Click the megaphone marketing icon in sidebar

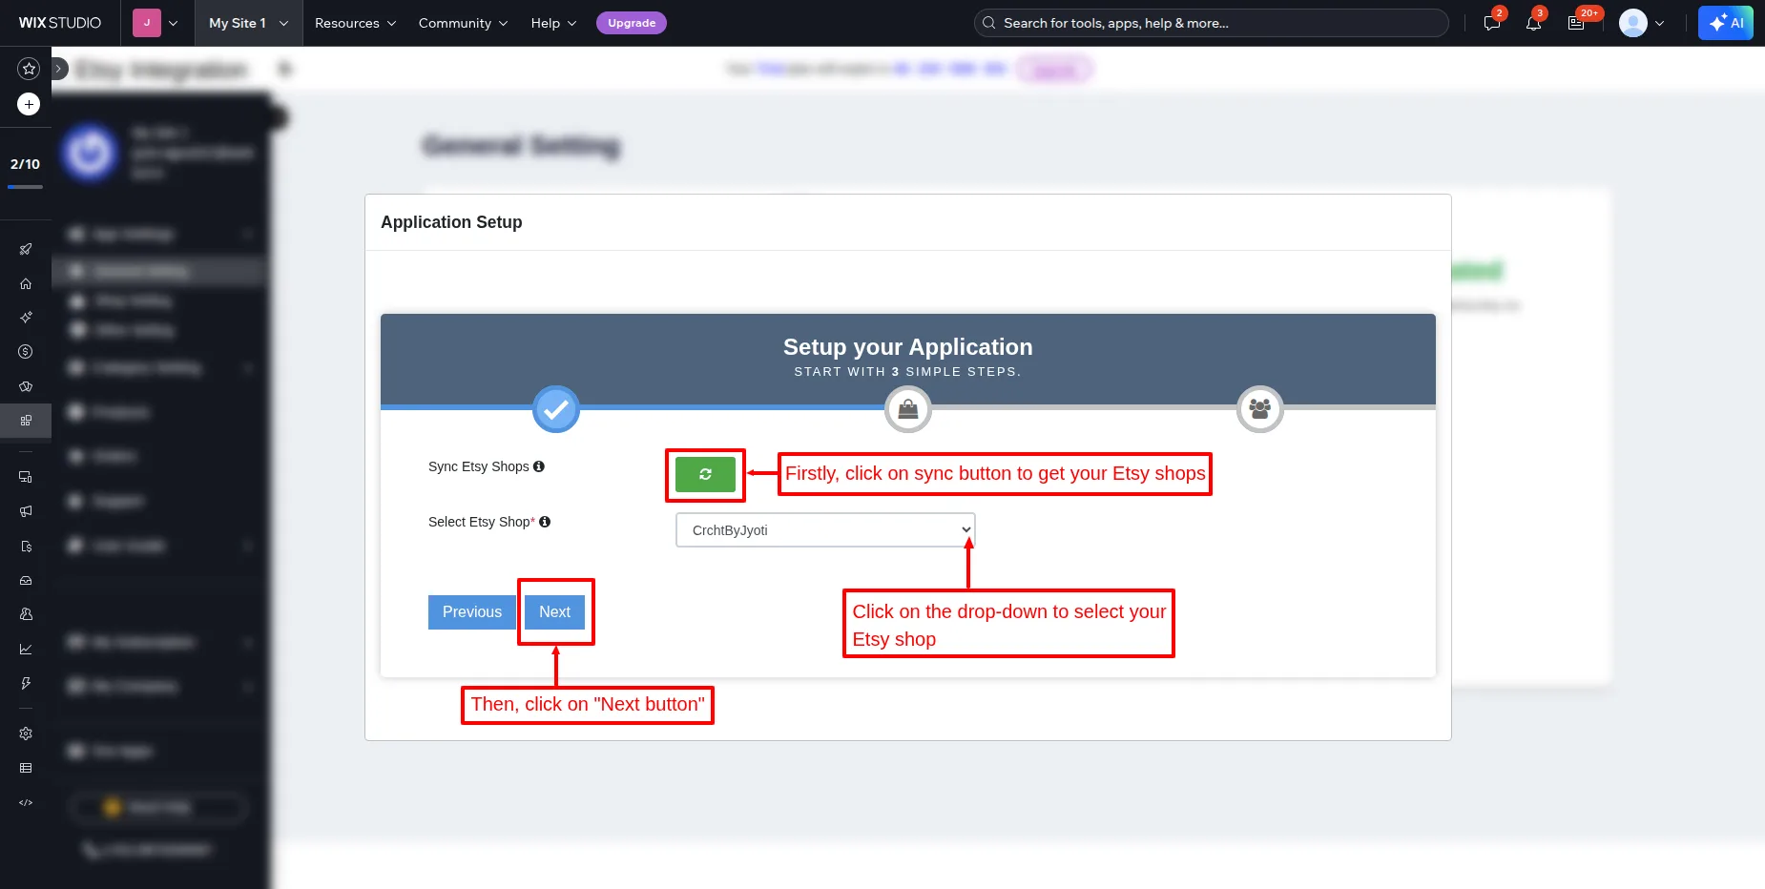[x=26, y=511]
